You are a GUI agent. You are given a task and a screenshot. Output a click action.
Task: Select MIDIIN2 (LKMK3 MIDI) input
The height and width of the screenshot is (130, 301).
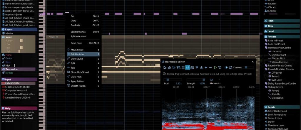(x=19, y=87)
